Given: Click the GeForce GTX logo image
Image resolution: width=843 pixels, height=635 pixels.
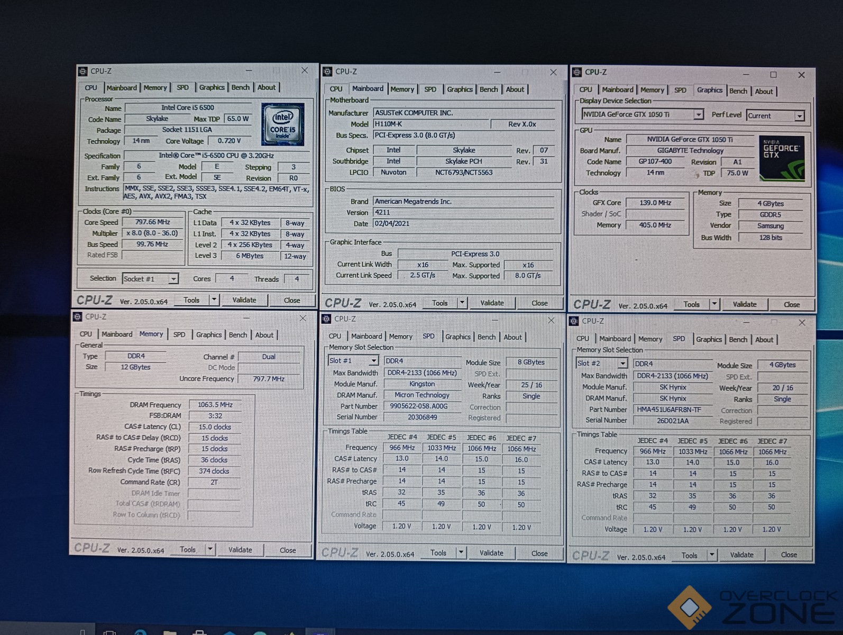Looking at the screenshot, I should 782,159.
